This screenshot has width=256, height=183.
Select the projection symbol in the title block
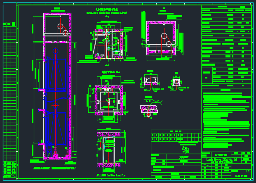(185, 150)
